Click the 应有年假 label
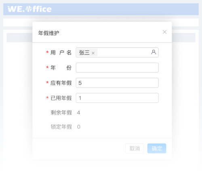 61,83
